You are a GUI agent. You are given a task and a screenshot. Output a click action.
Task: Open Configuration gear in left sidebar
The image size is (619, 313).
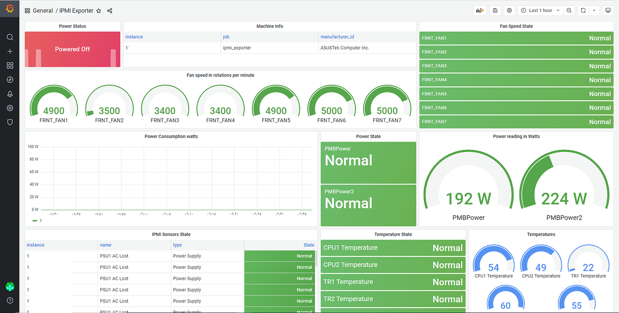[10, 108]
